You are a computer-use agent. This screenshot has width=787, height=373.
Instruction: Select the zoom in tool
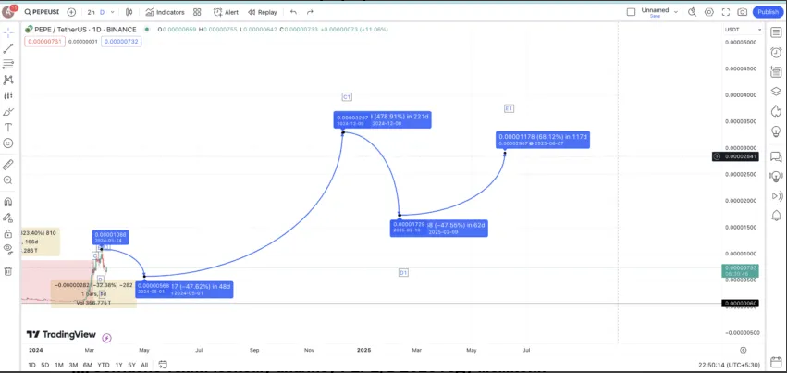(8, 180)
